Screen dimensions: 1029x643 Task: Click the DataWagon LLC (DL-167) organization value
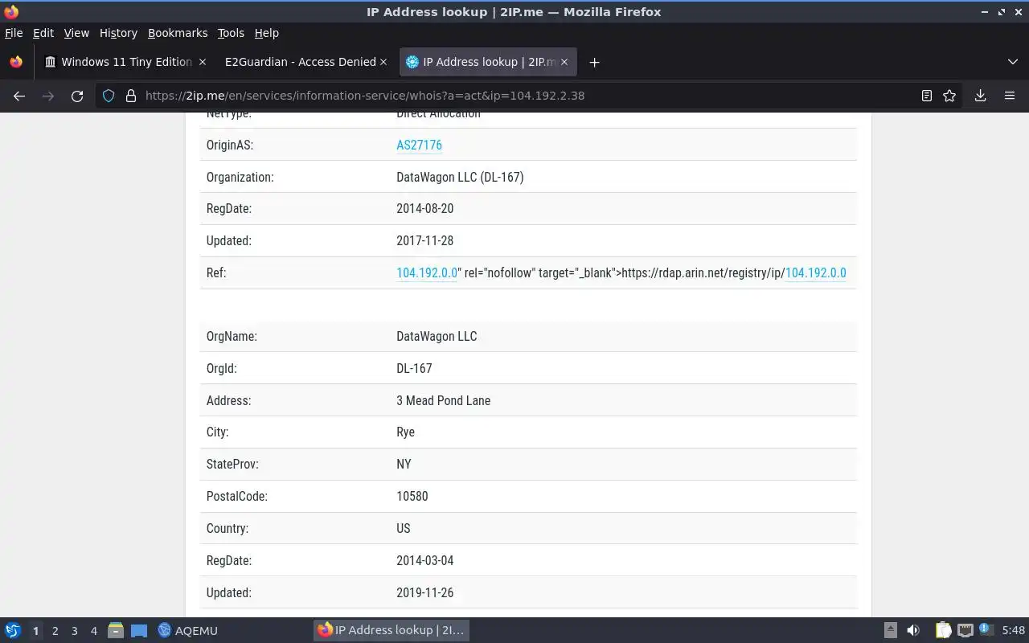point(460,177)
